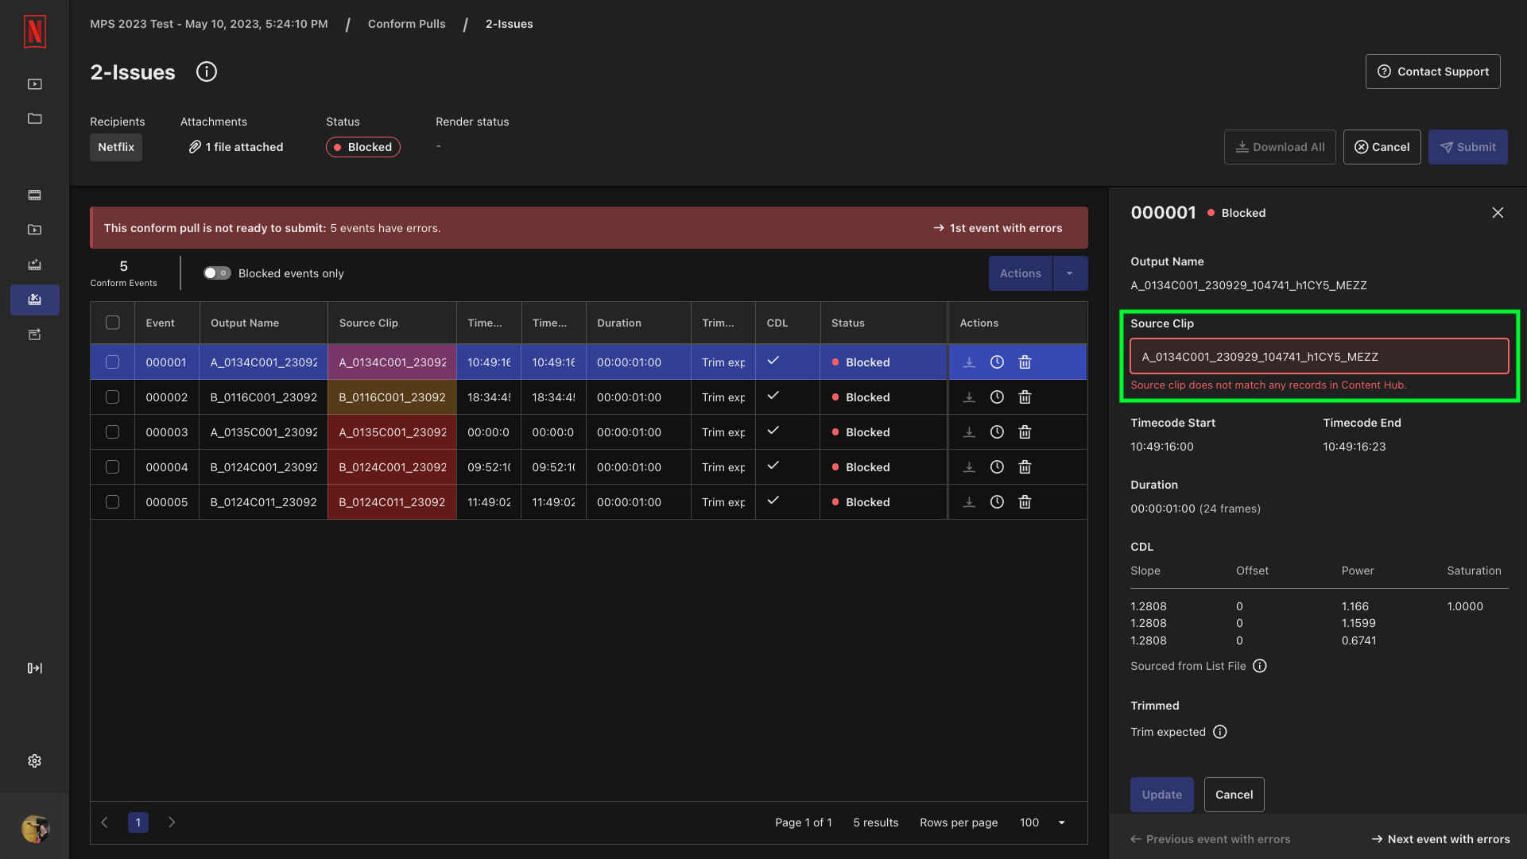Click 2-Issues breadcrumb

[510, 24]
